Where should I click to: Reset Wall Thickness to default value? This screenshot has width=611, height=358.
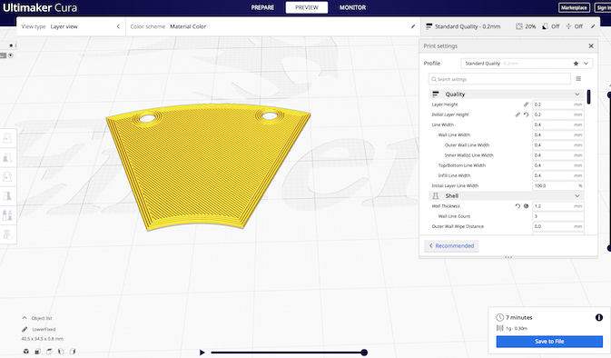coord(517,206)
